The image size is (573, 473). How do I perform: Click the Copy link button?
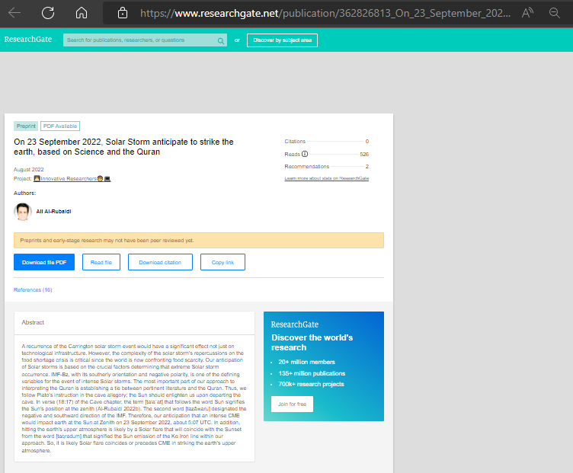222,262
